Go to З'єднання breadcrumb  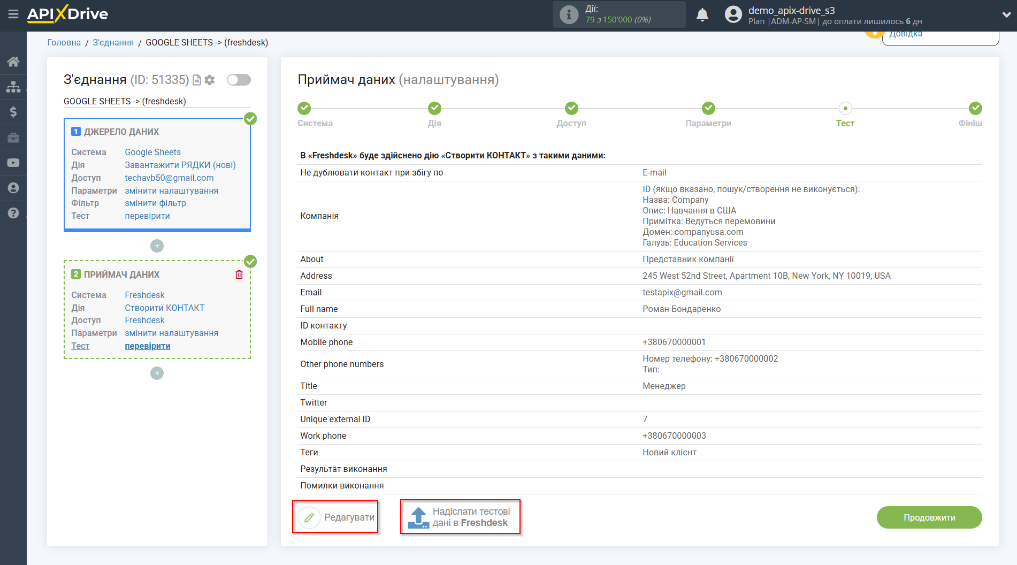point(113,42)
